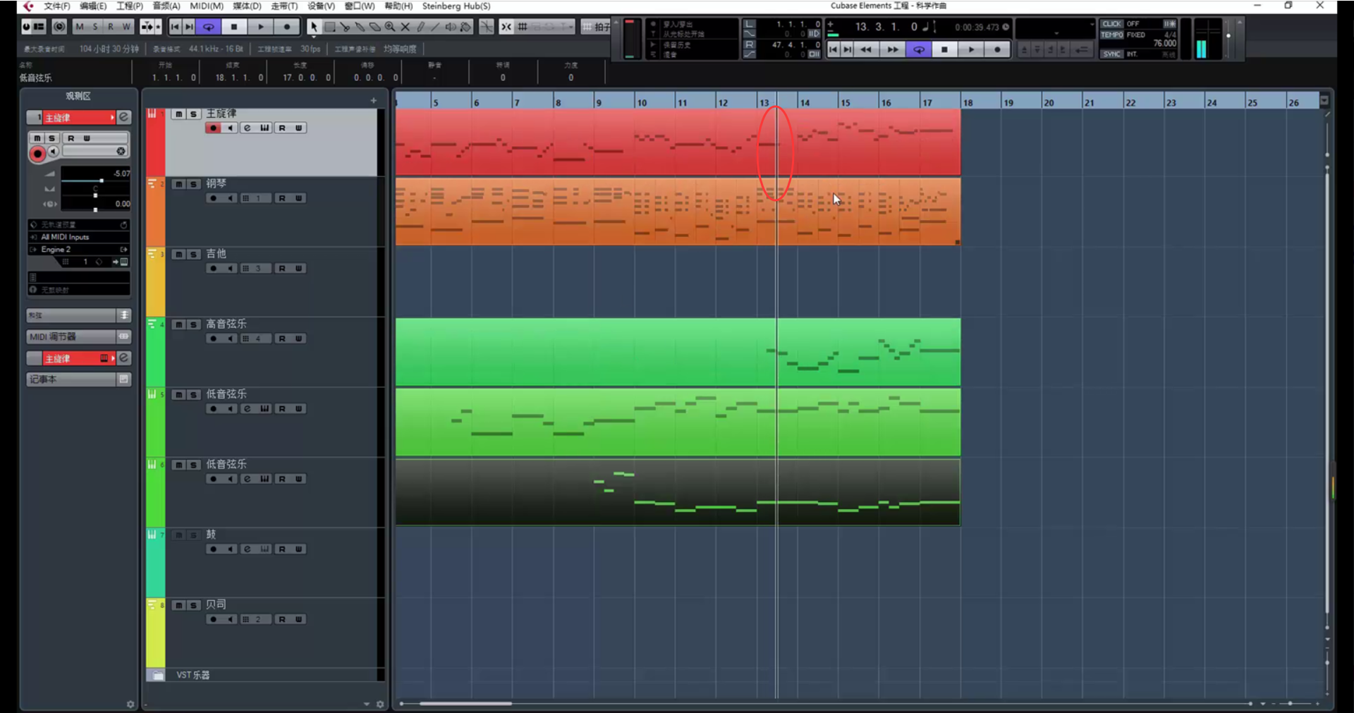
Task: Click the toolbar Record button
Action: click(x=286, y=27)
